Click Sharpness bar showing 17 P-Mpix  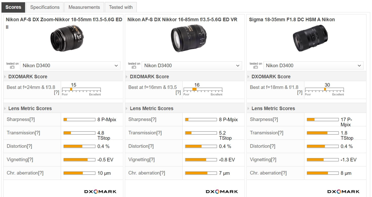[323, 119]
